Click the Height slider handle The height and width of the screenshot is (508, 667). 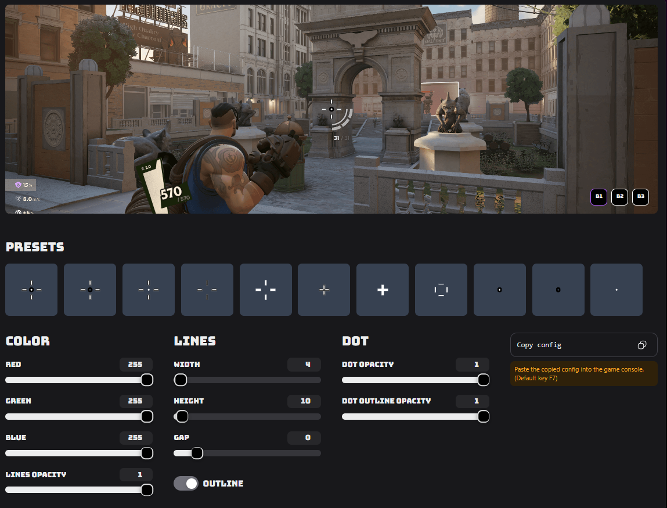pyautogui.click(x=182, y=416)
